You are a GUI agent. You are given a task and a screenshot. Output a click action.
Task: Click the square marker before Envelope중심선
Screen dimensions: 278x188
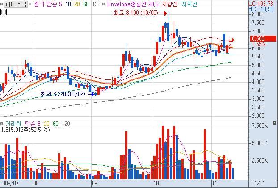pos(105,4)
